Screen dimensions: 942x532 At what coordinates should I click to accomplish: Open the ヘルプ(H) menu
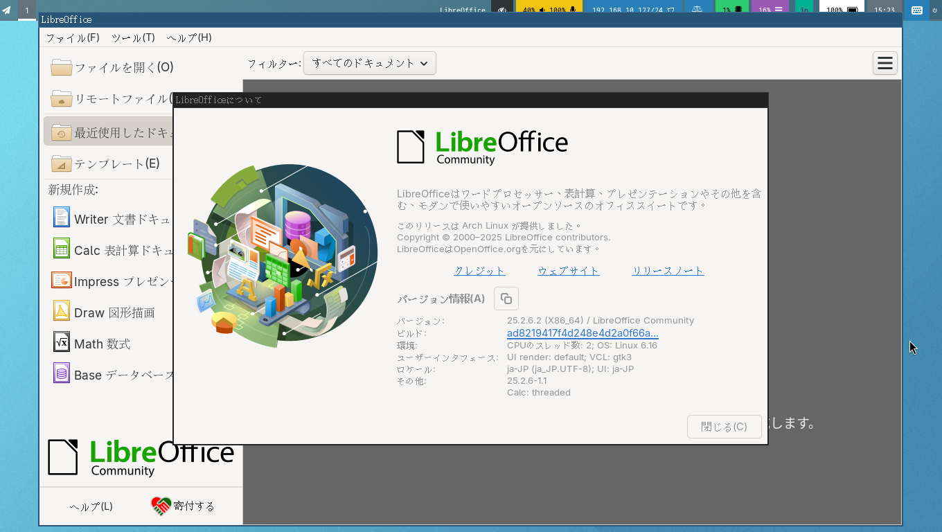pyautogui.click(x=189, y=37)
